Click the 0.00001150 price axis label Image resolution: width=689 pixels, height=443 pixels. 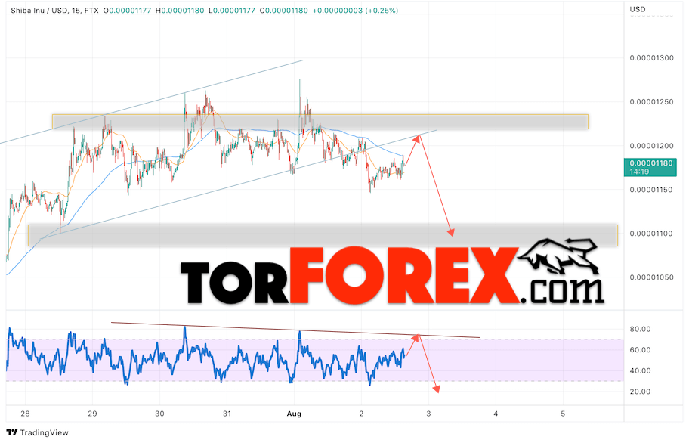pos(651,190)
